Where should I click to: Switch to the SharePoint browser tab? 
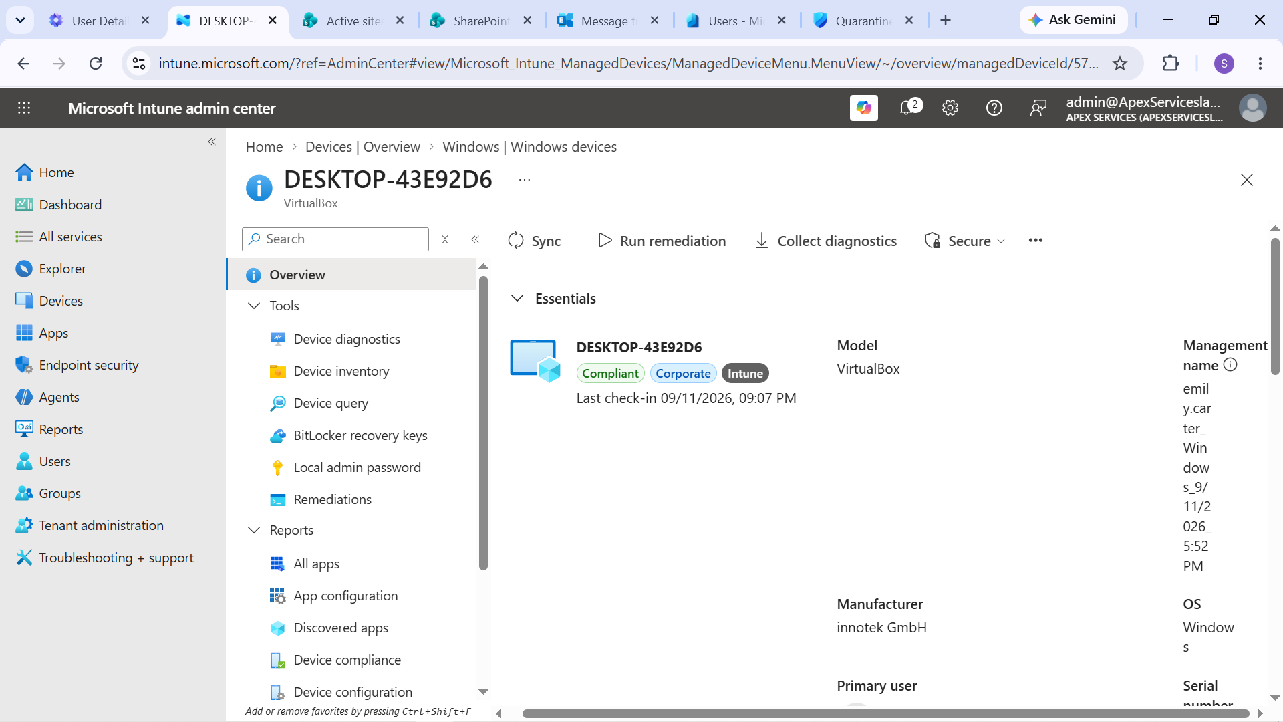tap(480, 21)
